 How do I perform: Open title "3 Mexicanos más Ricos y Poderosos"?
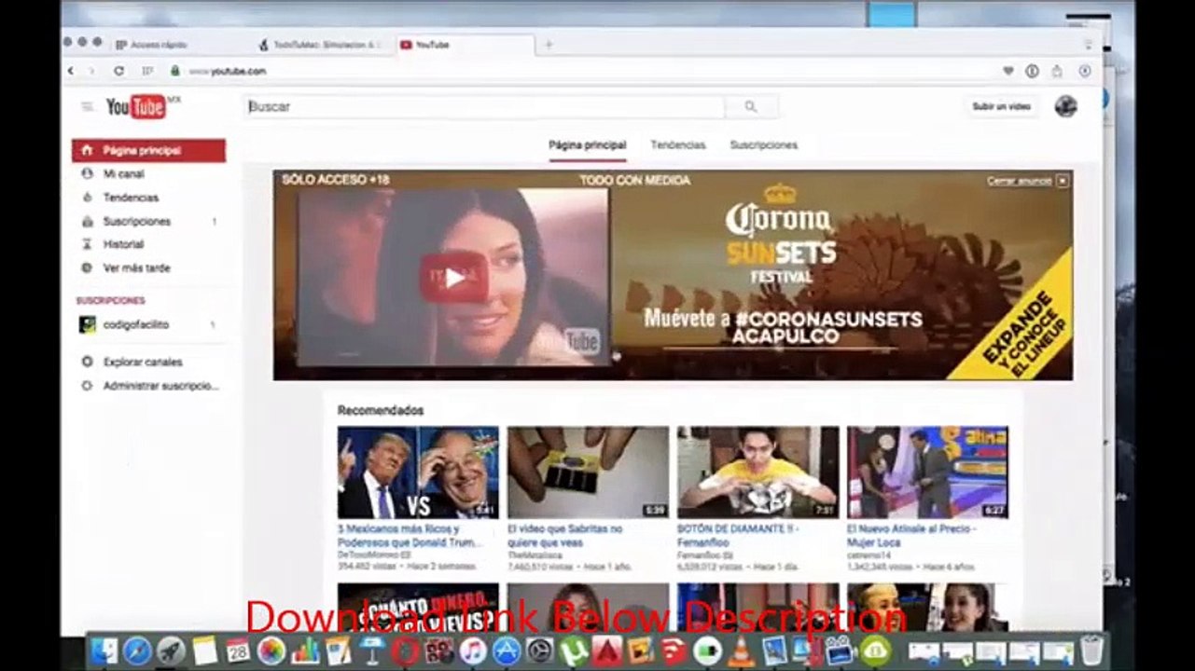point(411,535)
